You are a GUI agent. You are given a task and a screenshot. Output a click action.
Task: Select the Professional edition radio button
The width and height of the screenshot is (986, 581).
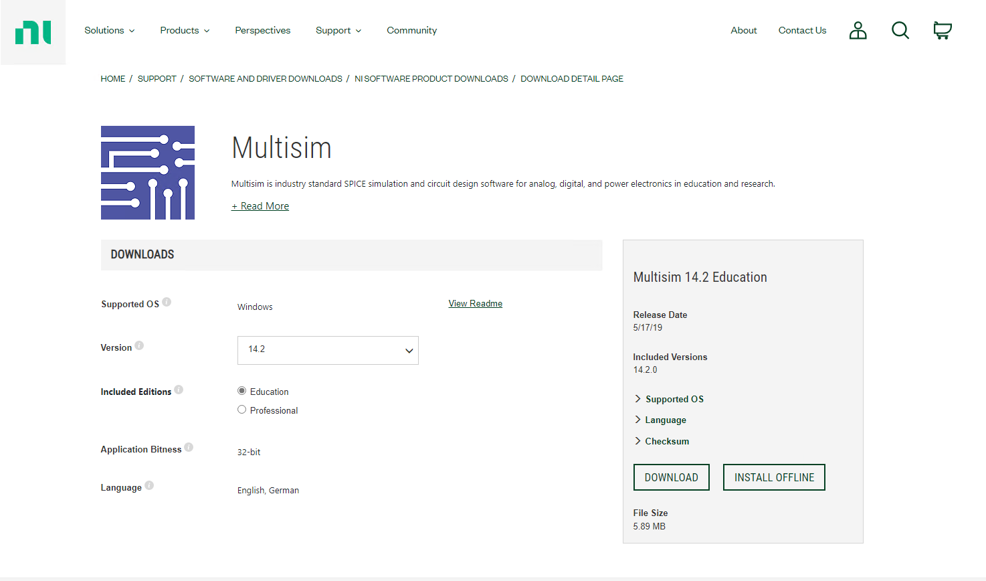(242, 410)
